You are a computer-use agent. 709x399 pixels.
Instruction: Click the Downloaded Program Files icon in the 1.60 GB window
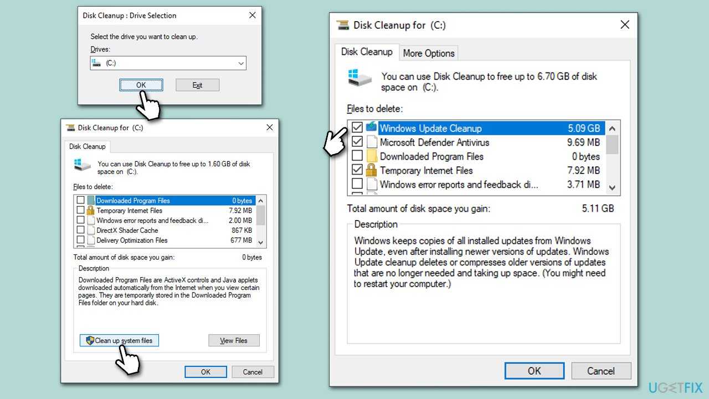click(x=91, y=201)
